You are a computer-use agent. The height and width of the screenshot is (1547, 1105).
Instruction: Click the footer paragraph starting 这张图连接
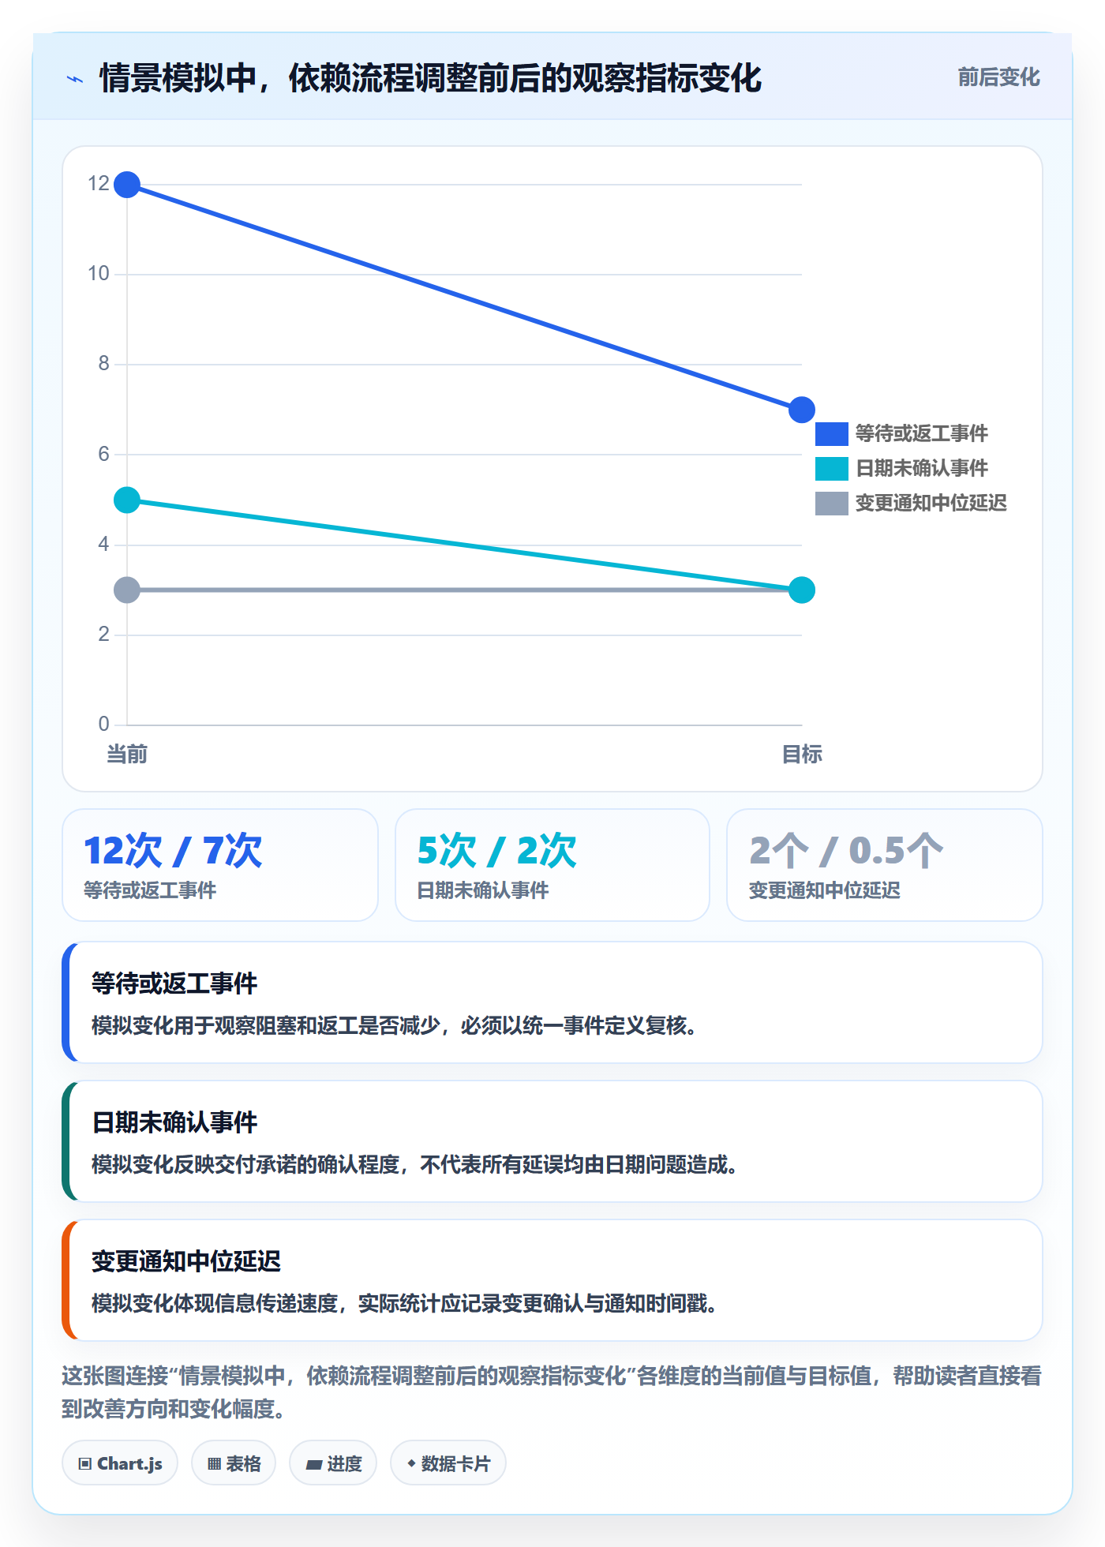552,1392
